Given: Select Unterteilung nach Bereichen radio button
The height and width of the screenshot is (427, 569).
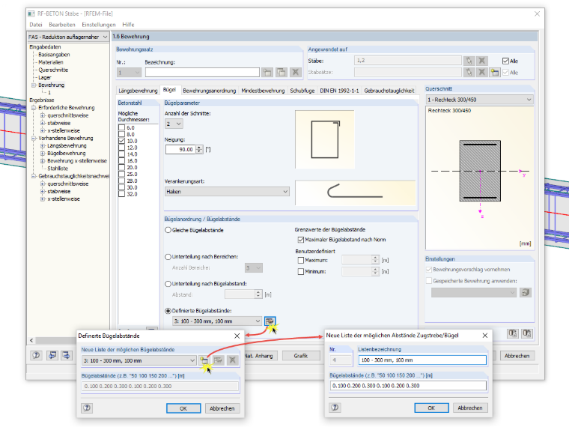Looking at the screenshot, I should click(x=168, y=257).
